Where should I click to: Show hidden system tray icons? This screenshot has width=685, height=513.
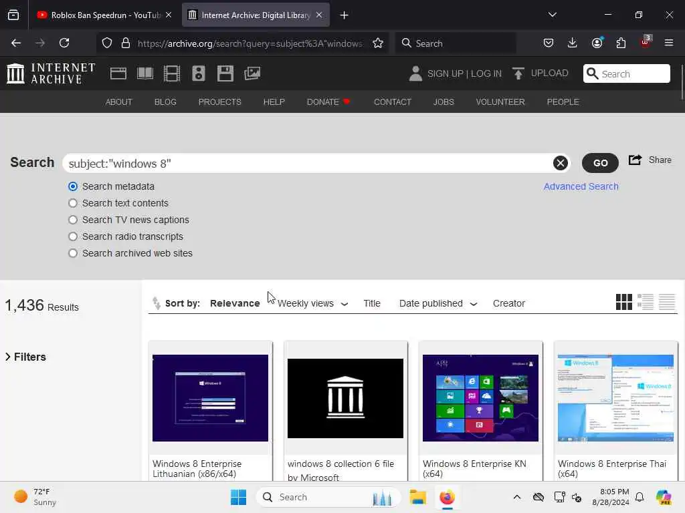517,497
